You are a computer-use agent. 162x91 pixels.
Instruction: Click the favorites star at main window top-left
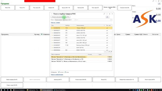(2, 1)
